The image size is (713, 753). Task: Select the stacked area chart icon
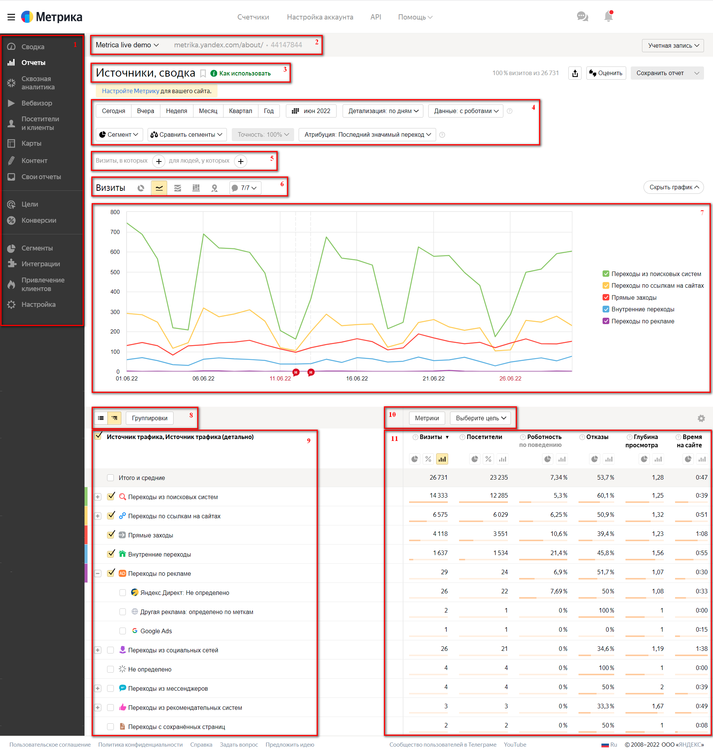[177, 188]
